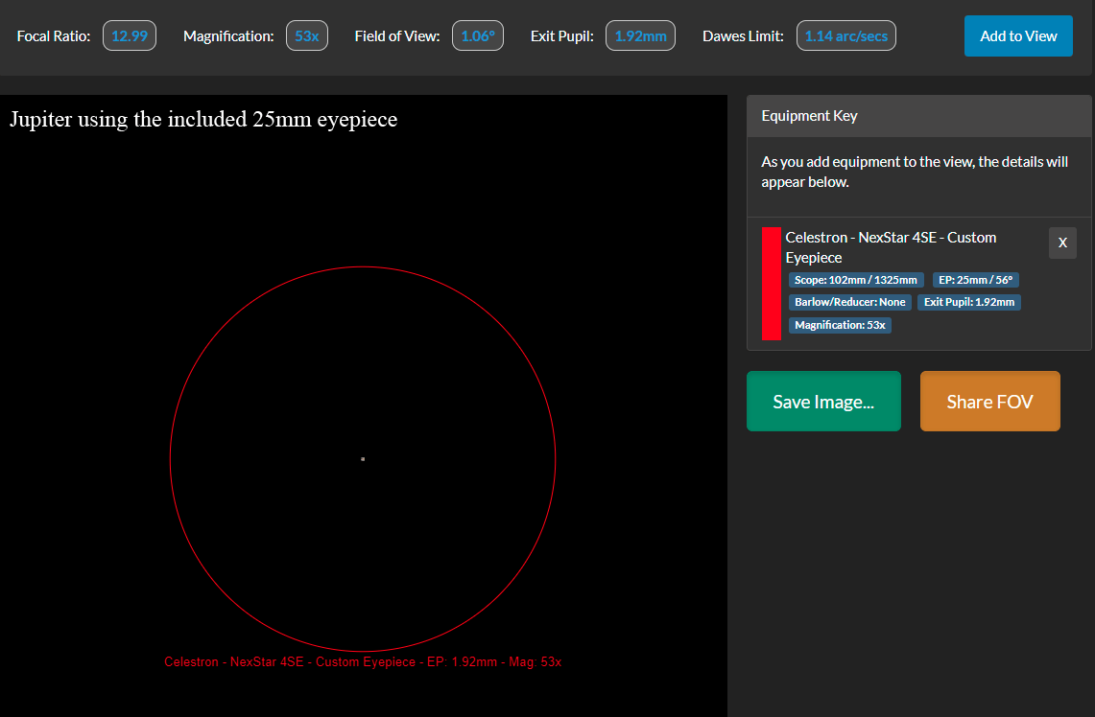The image size is (1095, 717).
Task: Click the Celestron NexStar 4SE equipment name
Action: click(x=891, y=247)
